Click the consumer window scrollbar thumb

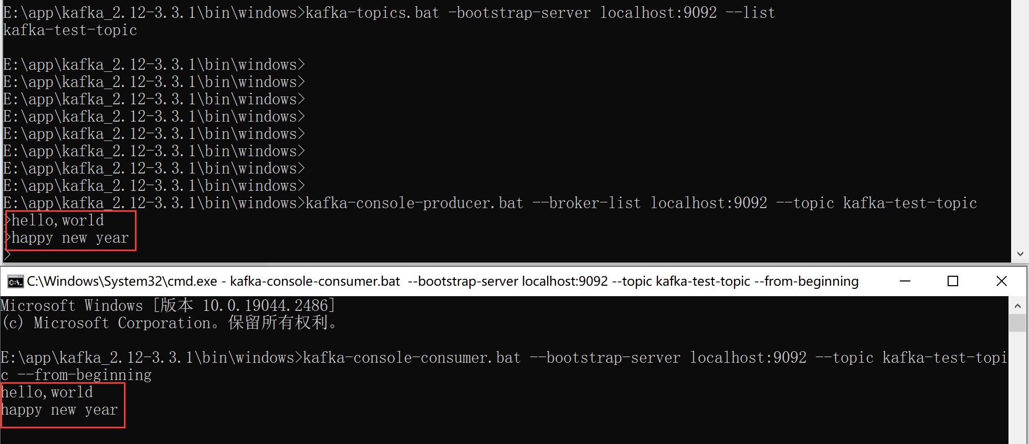(1017, 323)
